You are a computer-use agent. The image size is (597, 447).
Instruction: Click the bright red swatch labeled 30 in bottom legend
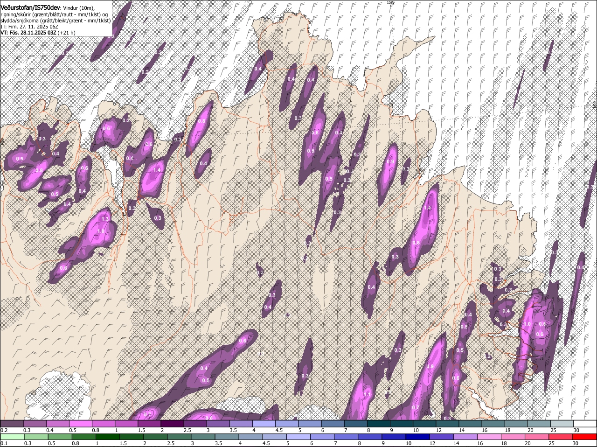[x=585, y=437]
